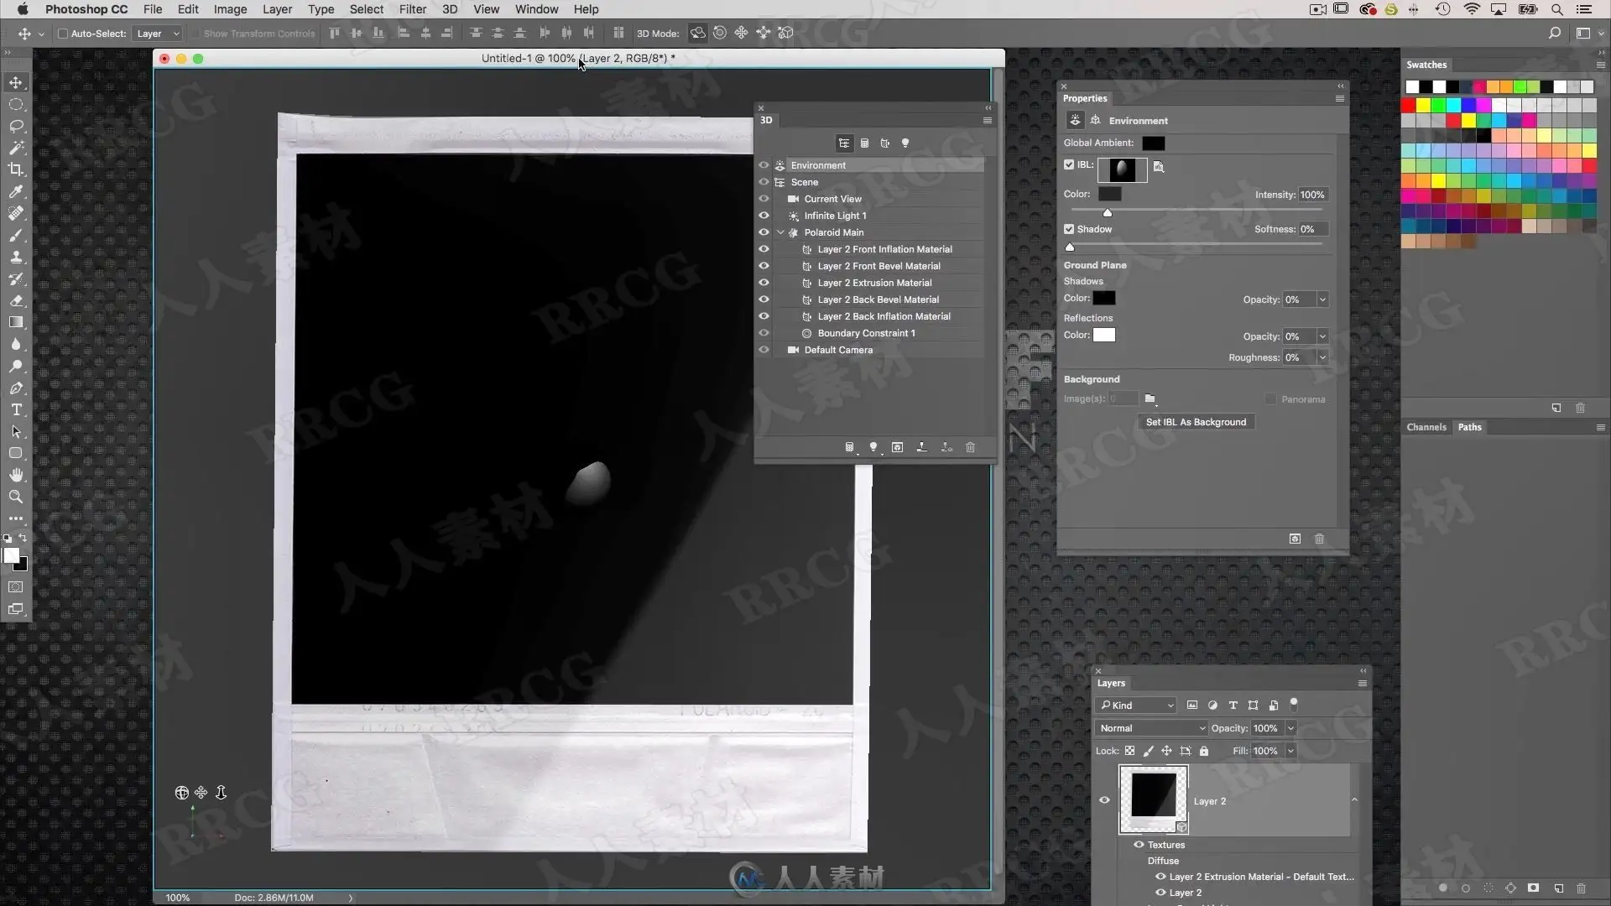Switch to the Paths tab
The image size is (1611, 906).
1469,427
